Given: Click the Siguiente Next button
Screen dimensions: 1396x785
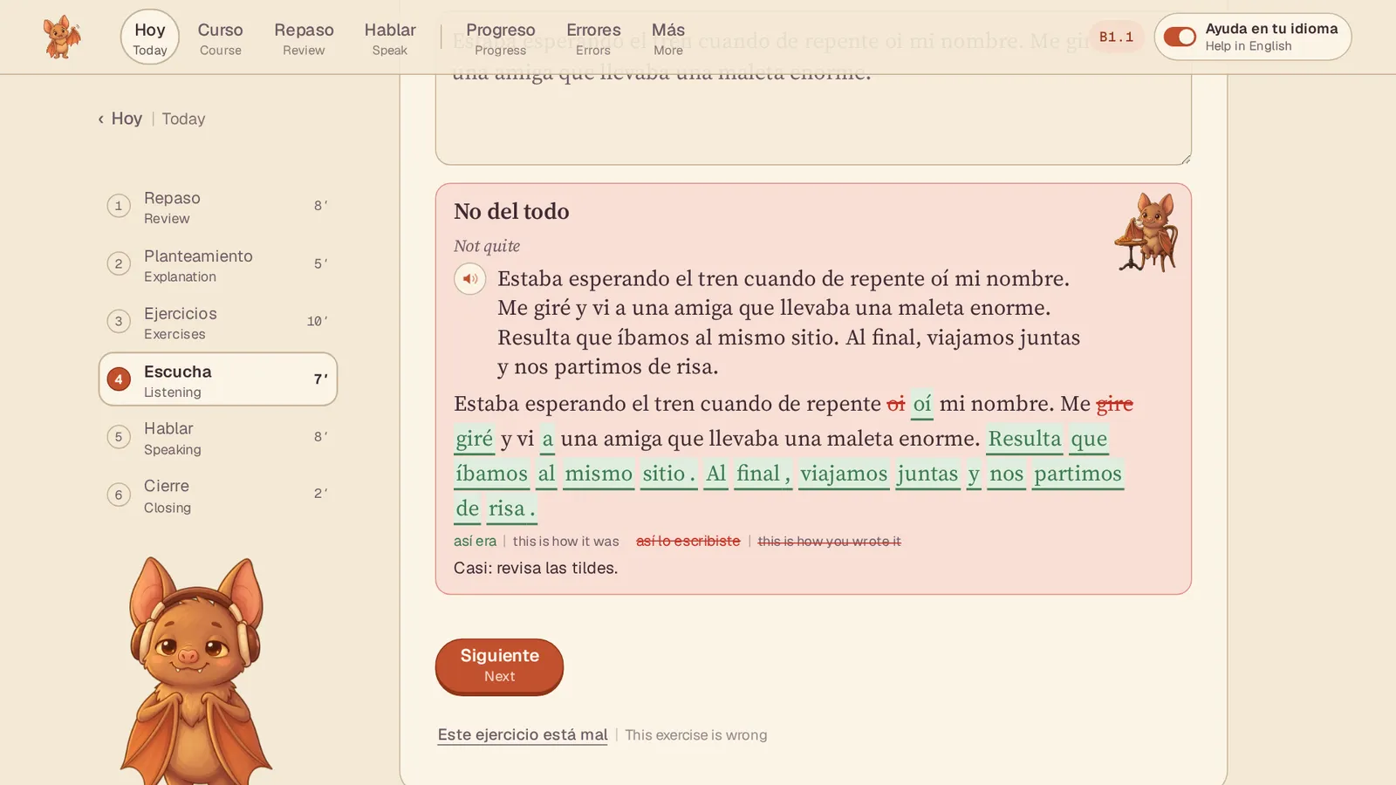Looking at the screenshot, I should tap(499, 666).
